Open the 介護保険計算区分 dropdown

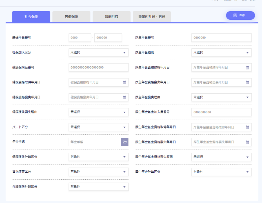[98, 187]
